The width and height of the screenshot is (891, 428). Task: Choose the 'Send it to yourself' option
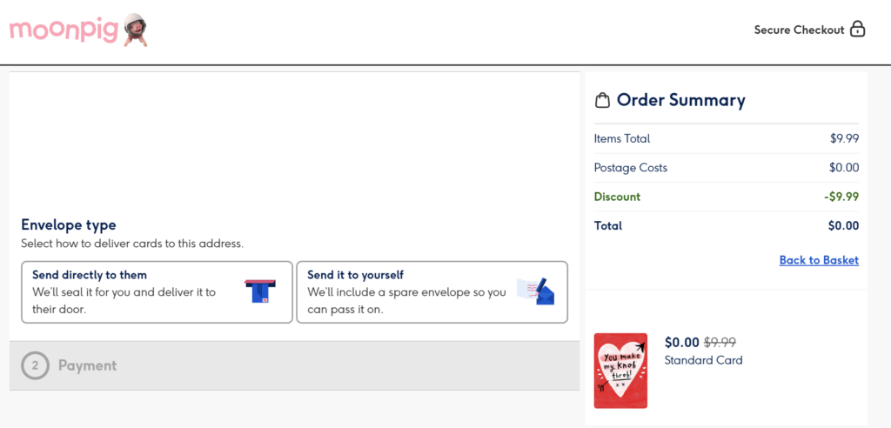432,291
